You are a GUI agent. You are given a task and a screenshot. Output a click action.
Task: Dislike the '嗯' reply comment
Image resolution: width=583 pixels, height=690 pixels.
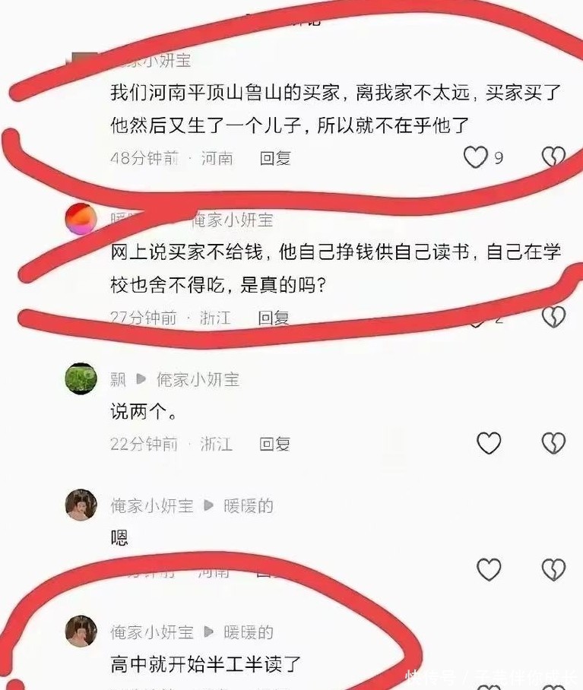553,569
